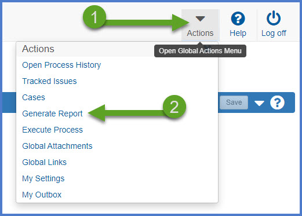This screenshot has height=216, width=302.
Task: Click the Log off text link
Action: [x=274, y=33]
